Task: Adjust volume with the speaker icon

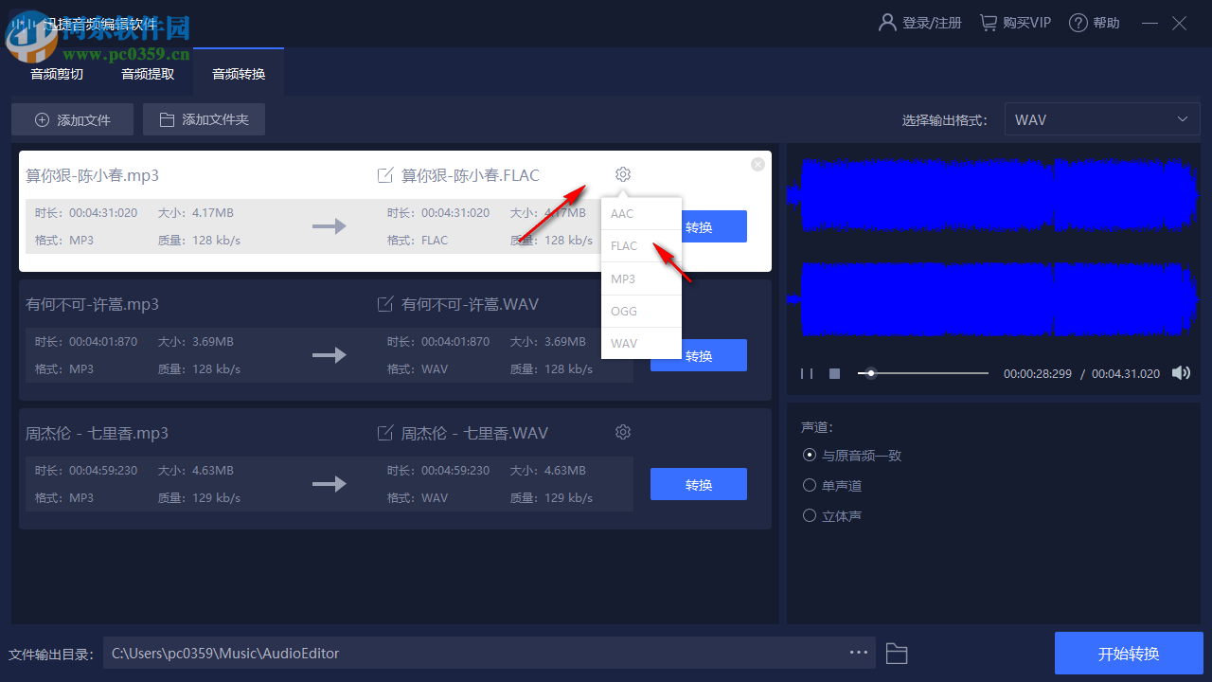Action: [1181, 372]
